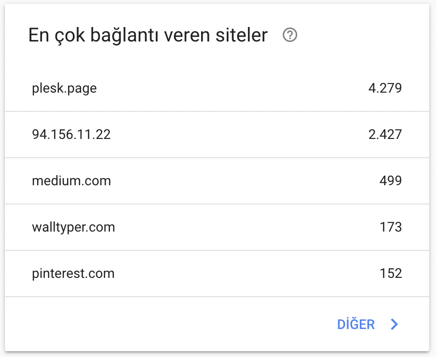Select the 173 link count
The width and height of the screenshot is (436, 357).
(390, 227)
